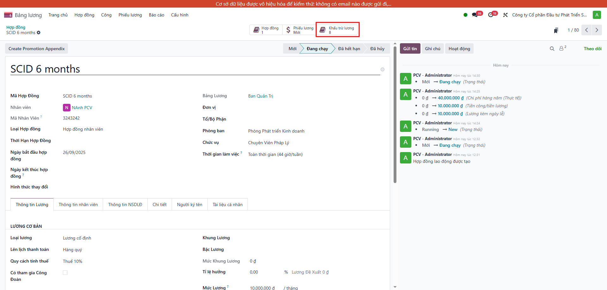Click Administrator avatar on the 14:30 message
Screen dimensions: 607x290
406,79
